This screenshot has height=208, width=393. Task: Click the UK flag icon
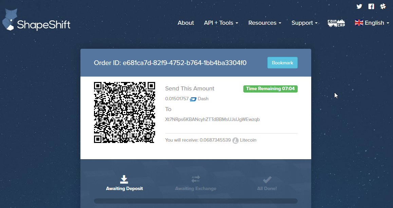coord(359,23)
